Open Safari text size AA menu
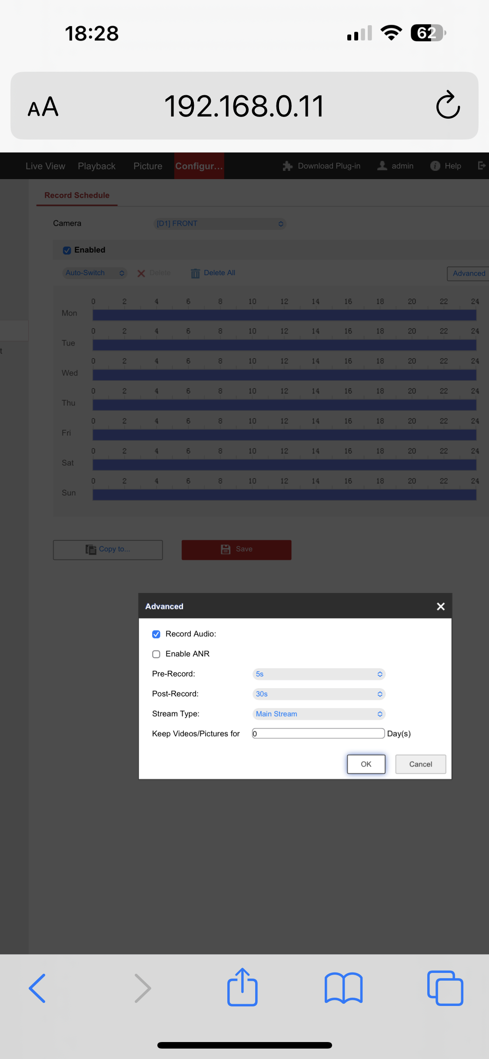Image resolution: width=489 pixels, height=1059 pixels. coord(43,107)
